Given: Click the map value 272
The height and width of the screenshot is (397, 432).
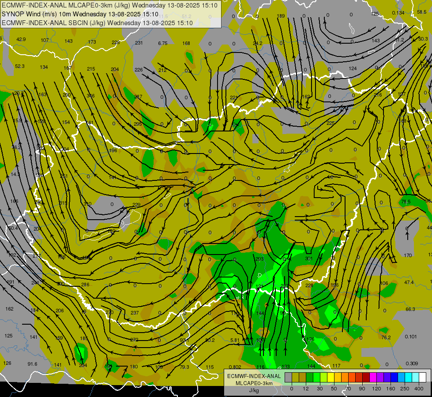Looking at the screenshot, I should click(134, 340).
